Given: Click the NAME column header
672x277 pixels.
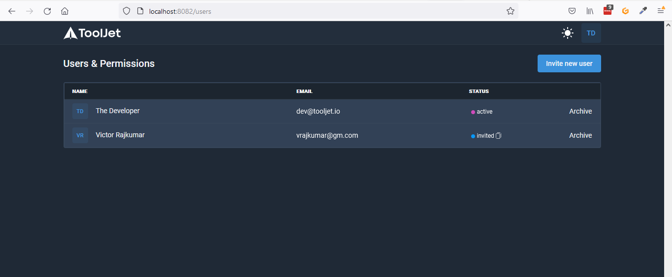Looking at the screenshot, I should (x=80, y=92).
